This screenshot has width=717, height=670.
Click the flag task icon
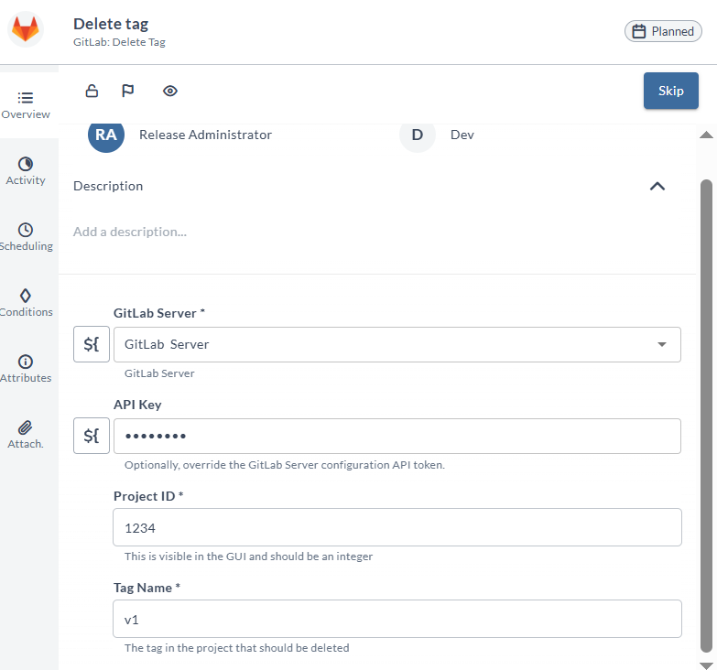tap(128, 91)
